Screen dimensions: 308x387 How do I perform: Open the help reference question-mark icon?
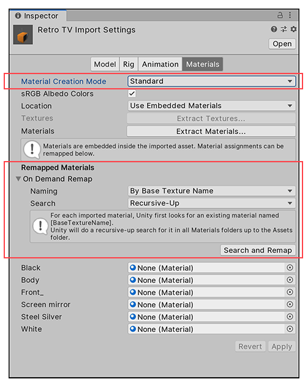(274, 29)
